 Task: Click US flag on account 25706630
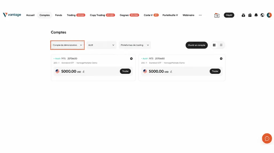(x=57, y=71)
